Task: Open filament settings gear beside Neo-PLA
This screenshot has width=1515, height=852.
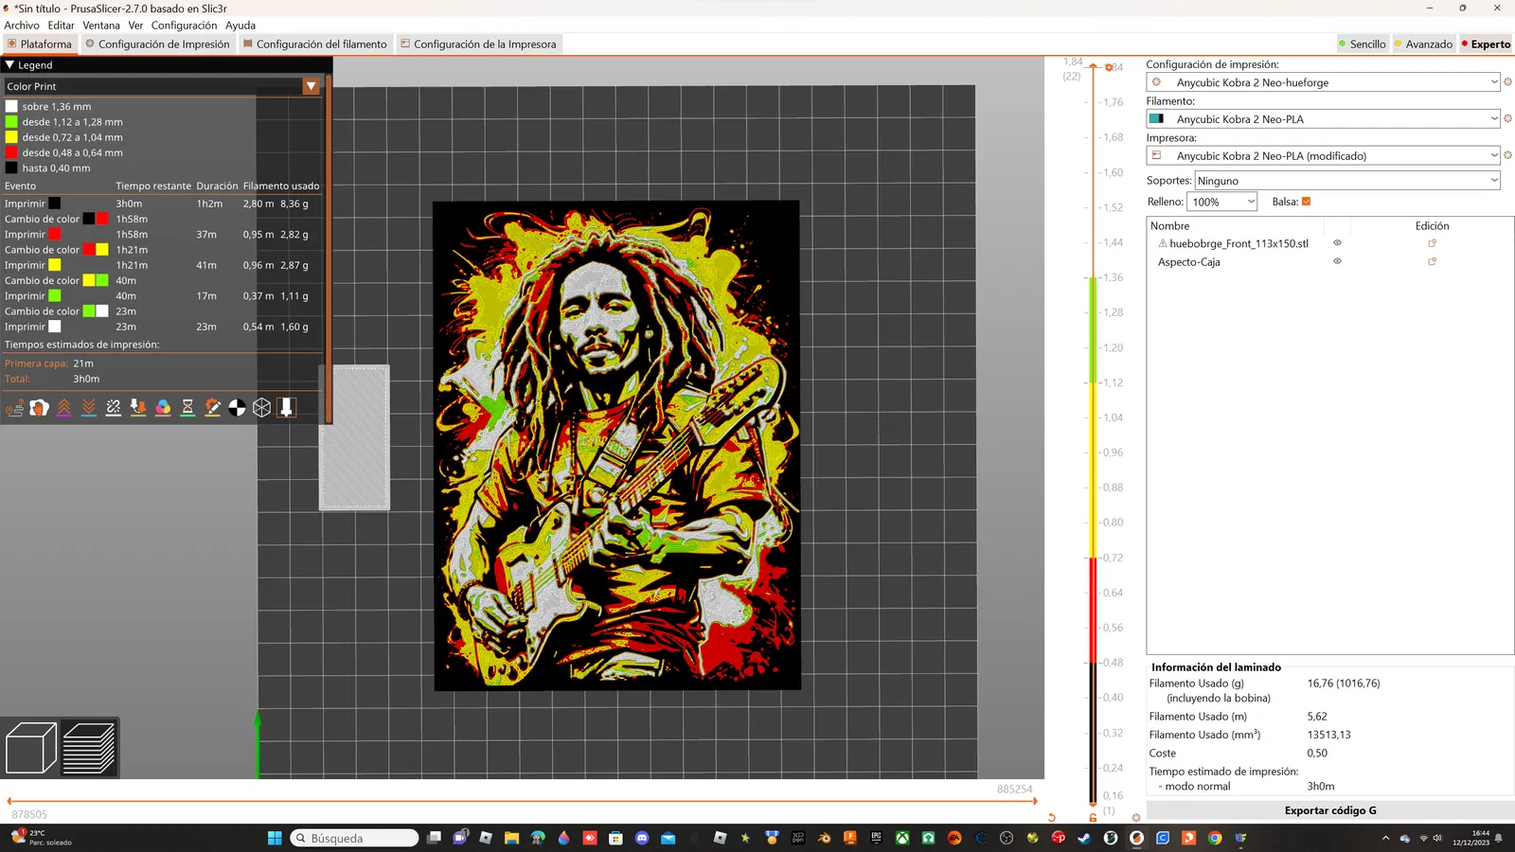Action: (x=1507, y=119)
